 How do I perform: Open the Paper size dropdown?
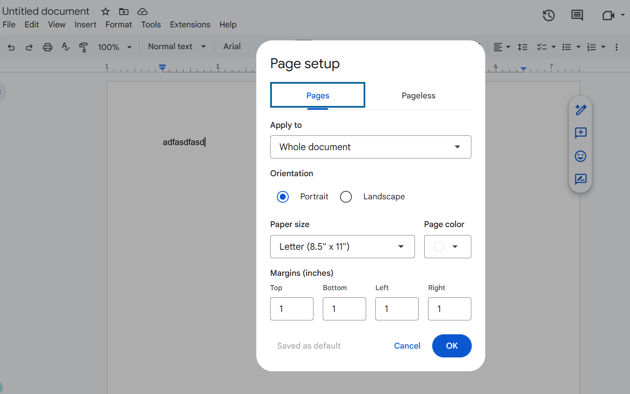(x=342, y=246)
